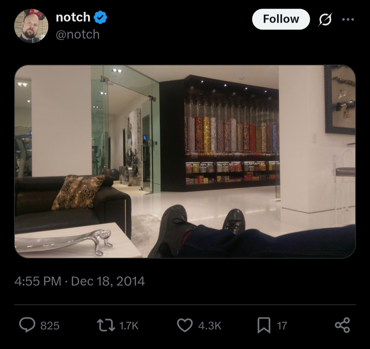
Task: Click the repost arrows icon
Action: 106,325
